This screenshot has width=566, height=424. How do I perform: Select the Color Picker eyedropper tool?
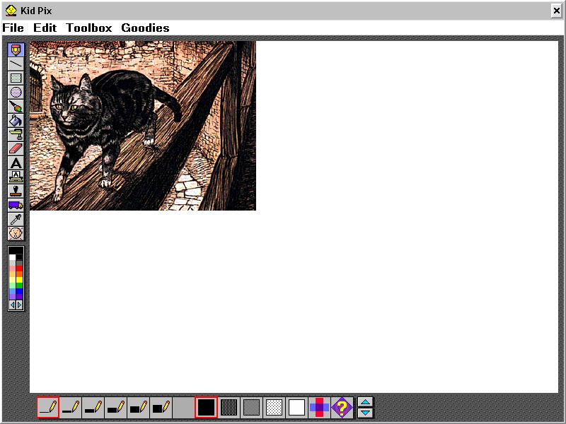click(x=16, y=219)
